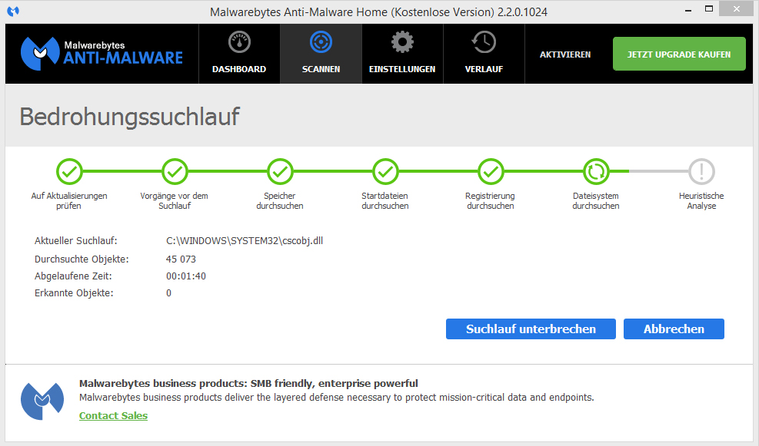
Task: Click the Heuristische Analyse pending icon
Action: pyautogui.click(x=701, y=171)
